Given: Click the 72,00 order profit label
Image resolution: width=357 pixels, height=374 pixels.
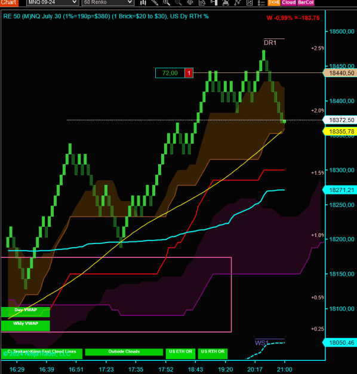Looking at the screenshot, I should (x=170, y=73).
